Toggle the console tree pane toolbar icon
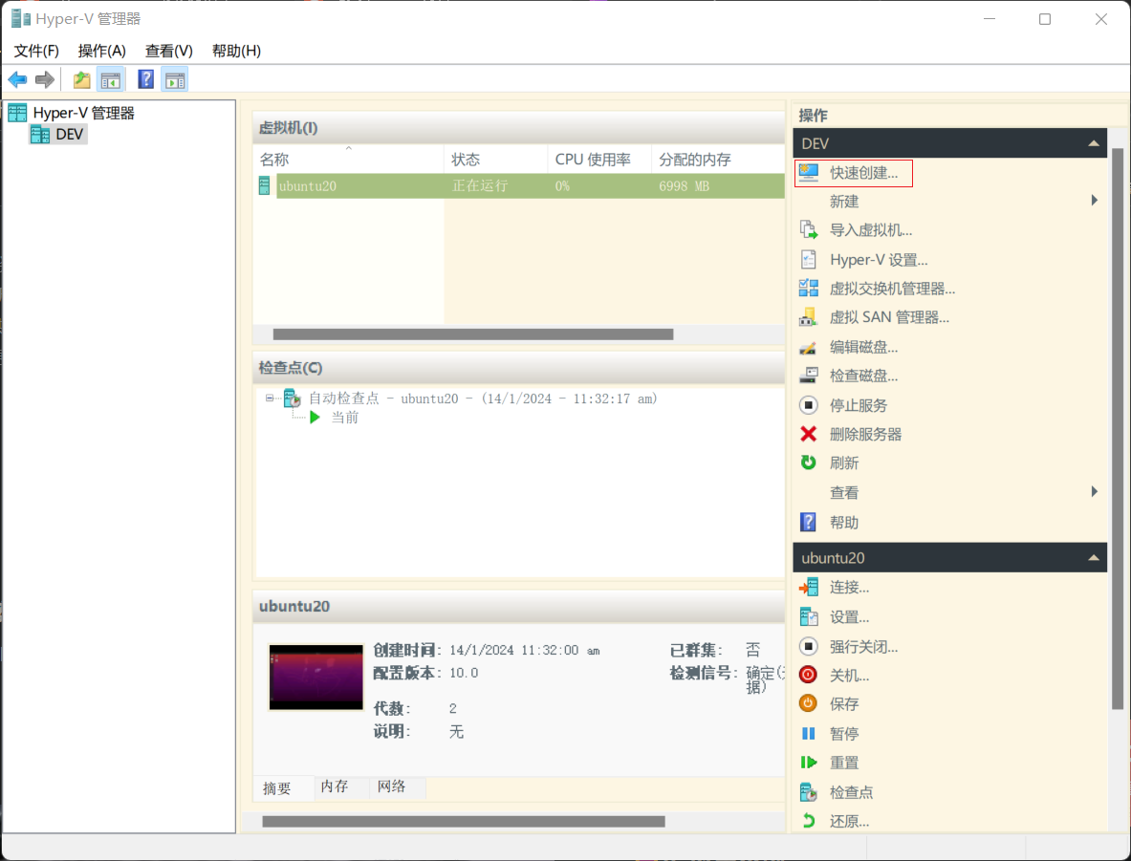Viewport: 1131px width, 861px height. (x=110, y=79)
